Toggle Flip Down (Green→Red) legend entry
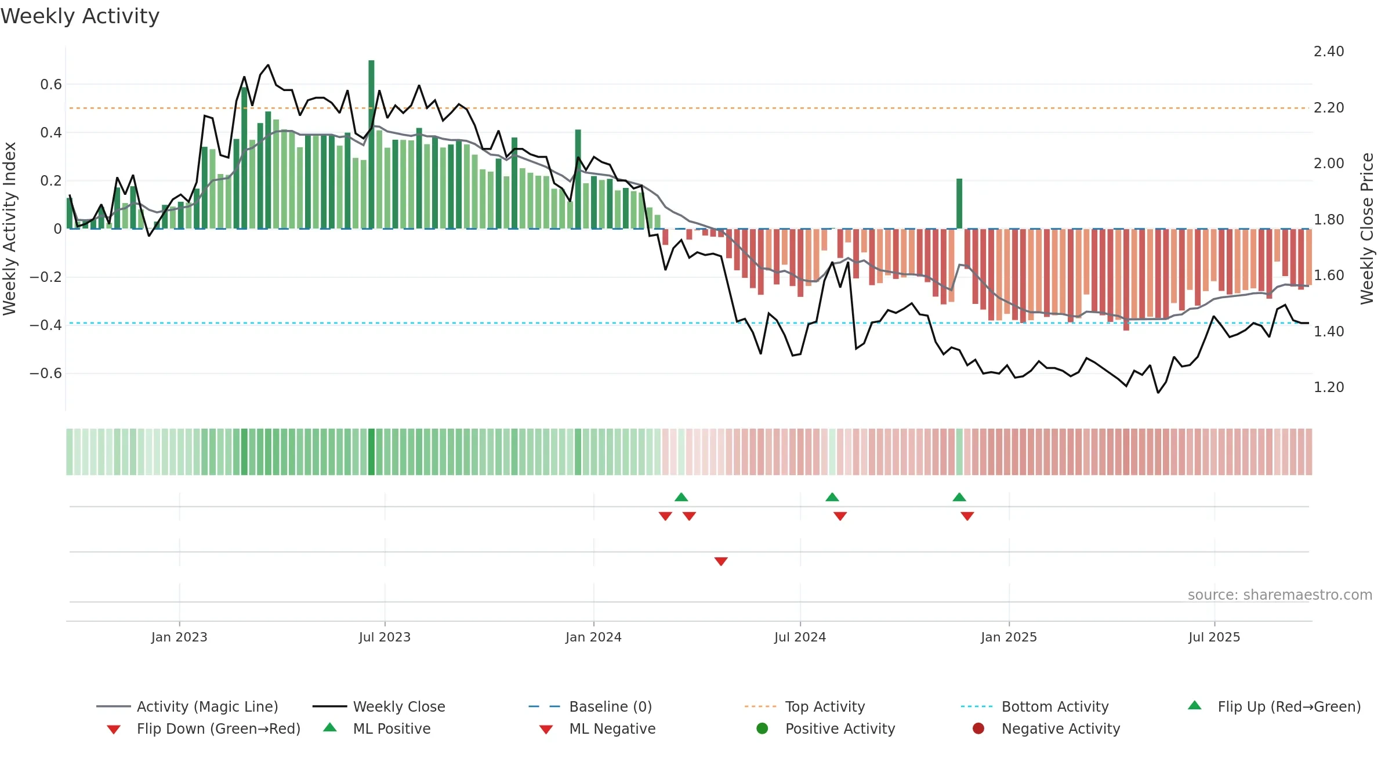1392x783 pixels. pyautogui.click(x=204, y=728)
